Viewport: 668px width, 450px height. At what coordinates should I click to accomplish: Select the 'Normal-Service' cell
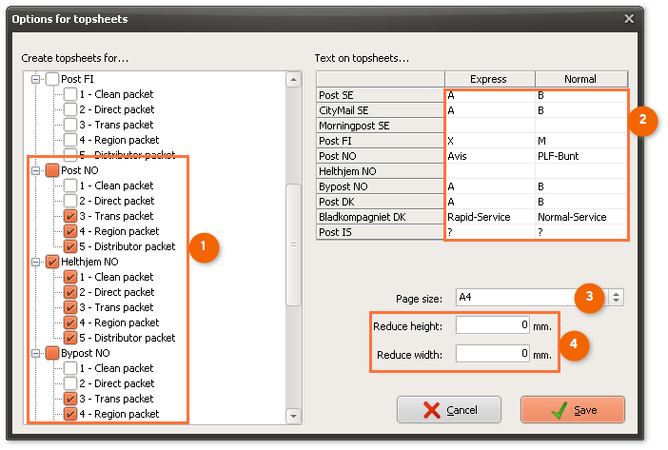(x=581, y=217)
